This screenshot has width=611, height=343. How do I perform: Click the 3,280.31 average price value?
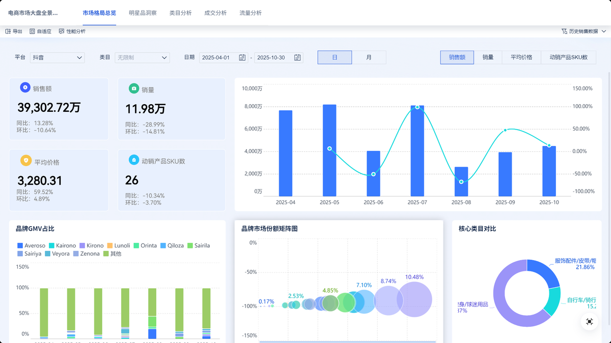[x=40, y=180]
